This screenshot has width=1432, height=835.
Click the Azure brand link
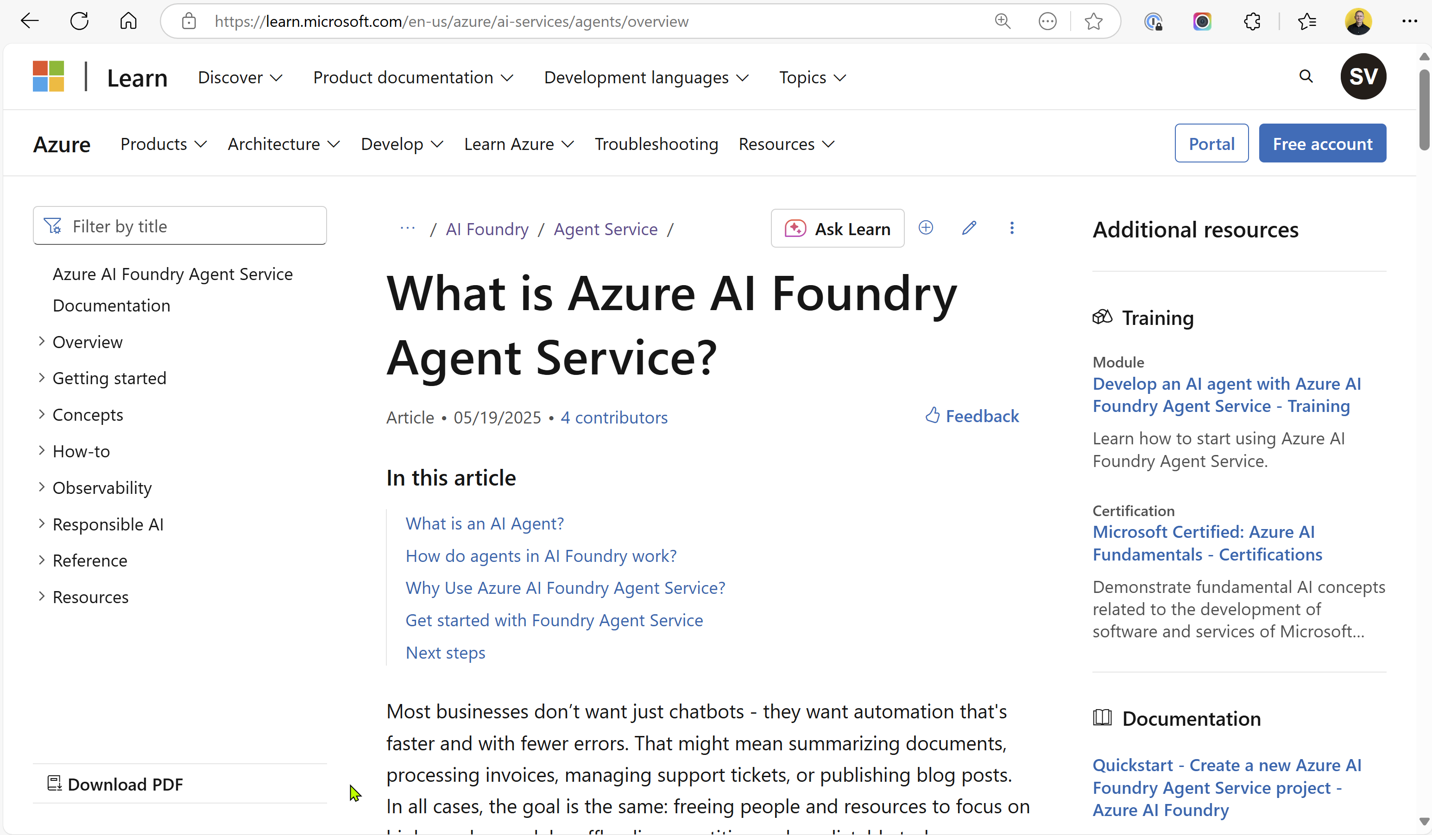[61, 144]
